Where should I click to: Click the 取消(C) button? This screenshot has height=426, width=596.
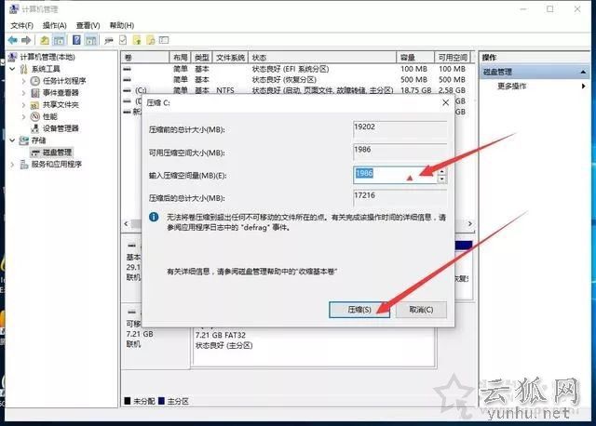click(421, 310)
